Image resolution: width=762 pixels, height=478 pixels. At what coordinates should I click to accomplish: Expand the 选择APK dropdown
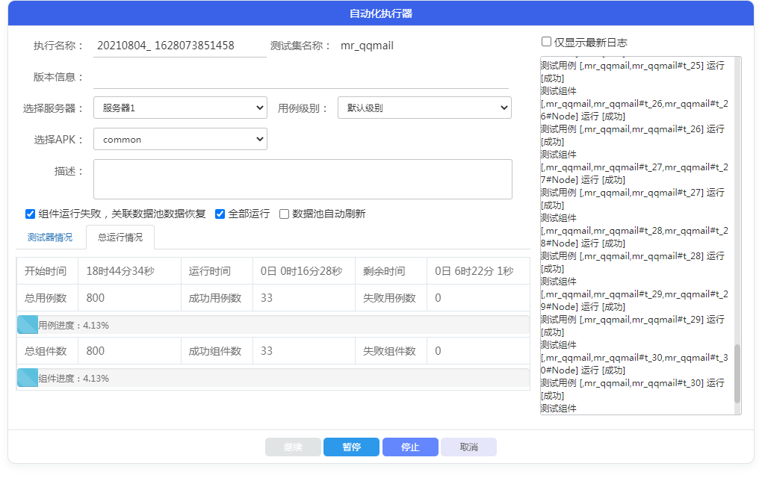click(x=180, y=139)
